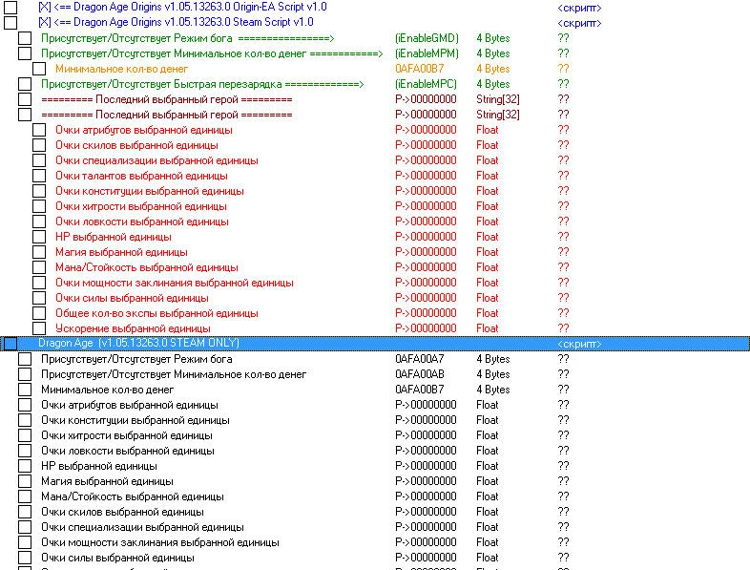The image size is (750, 570).
Task: Select the black Очки скилов выбранной единицы entry
Action: tap(122, 512)
